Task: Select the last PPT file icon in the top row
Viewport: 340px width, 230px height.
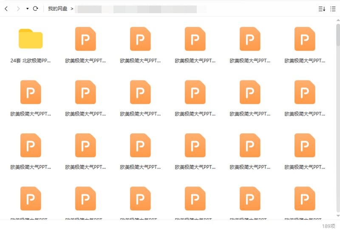Action: (x=305, y=39)
